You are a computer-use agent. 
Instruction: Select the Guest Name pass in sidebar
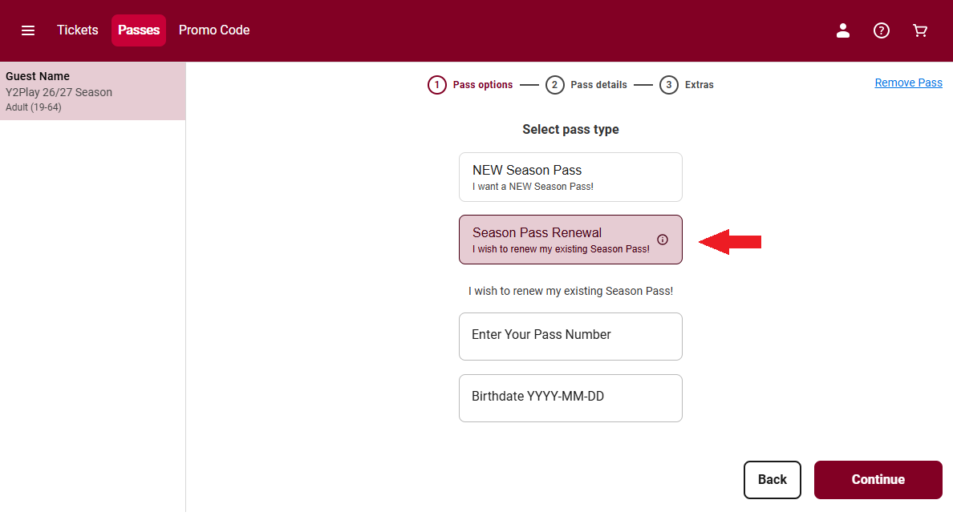pos(92,91)
